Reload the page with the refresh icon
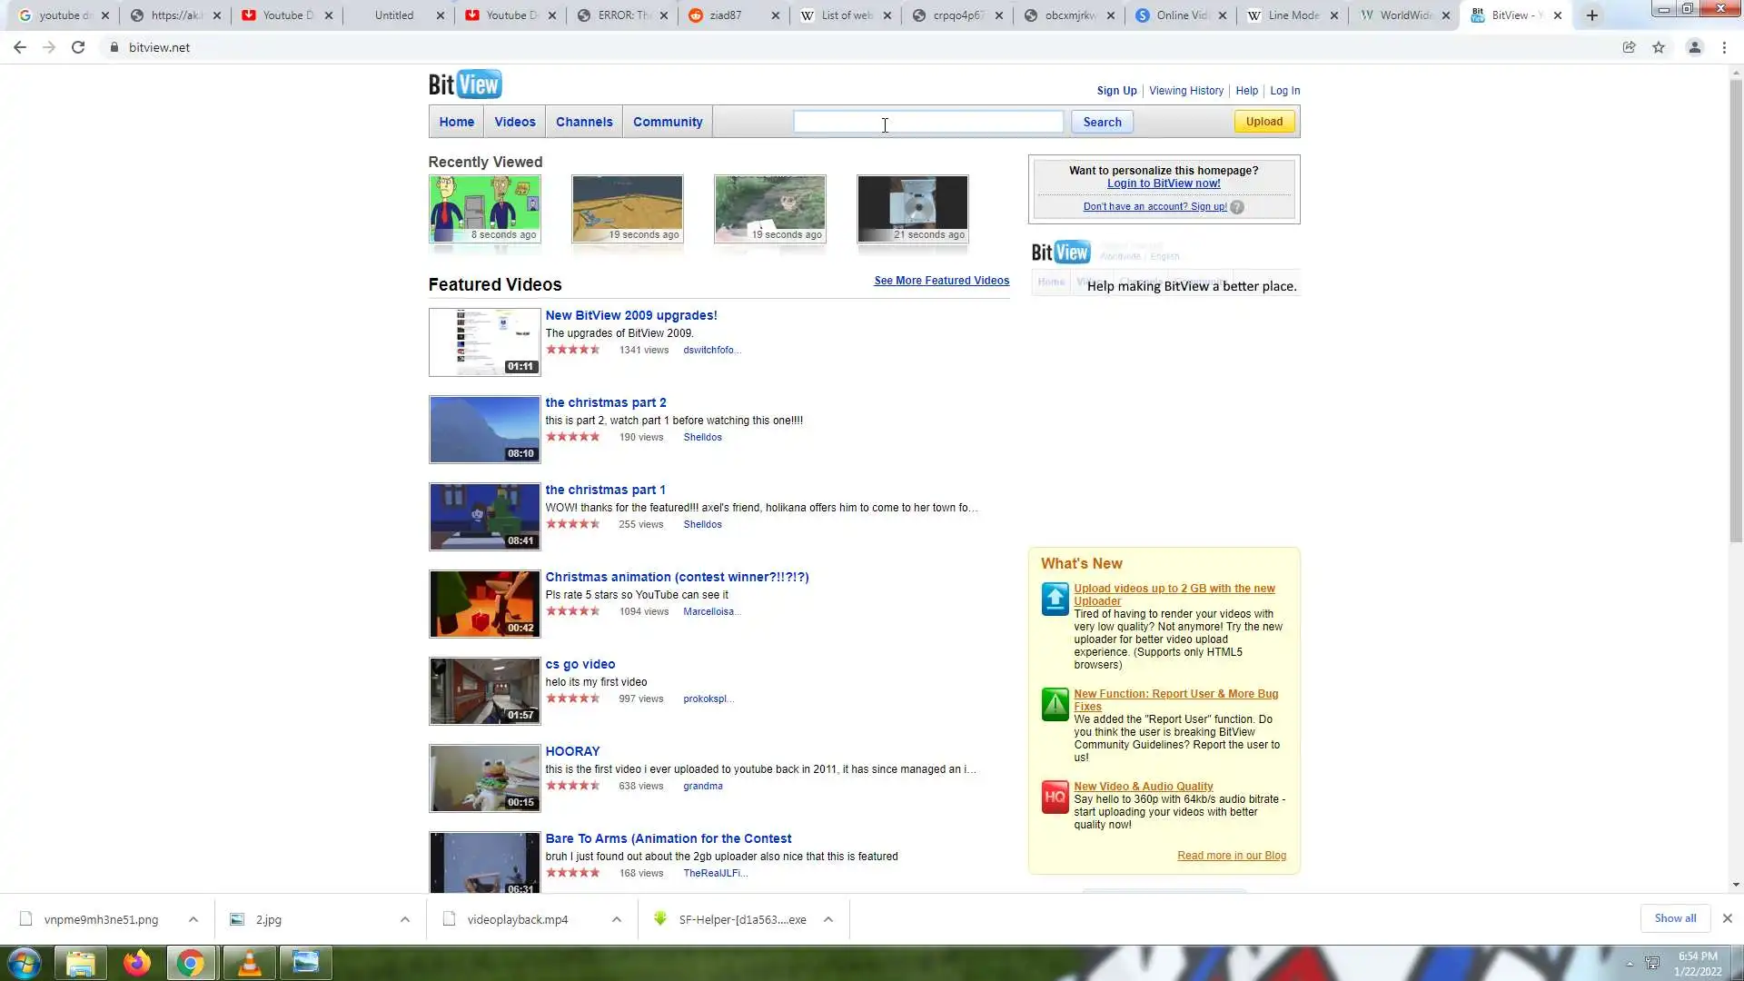This screenshot has height=981, width=1744. pyautogui.click(x=78, y=47)
